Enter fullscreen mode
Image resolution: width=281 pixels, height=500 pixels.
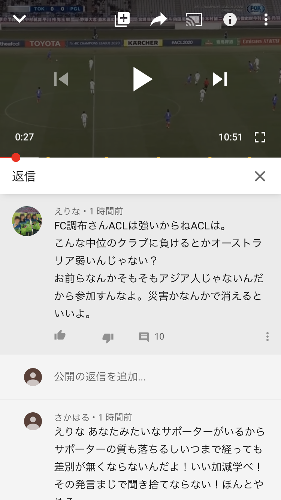(x=260, y=137)
